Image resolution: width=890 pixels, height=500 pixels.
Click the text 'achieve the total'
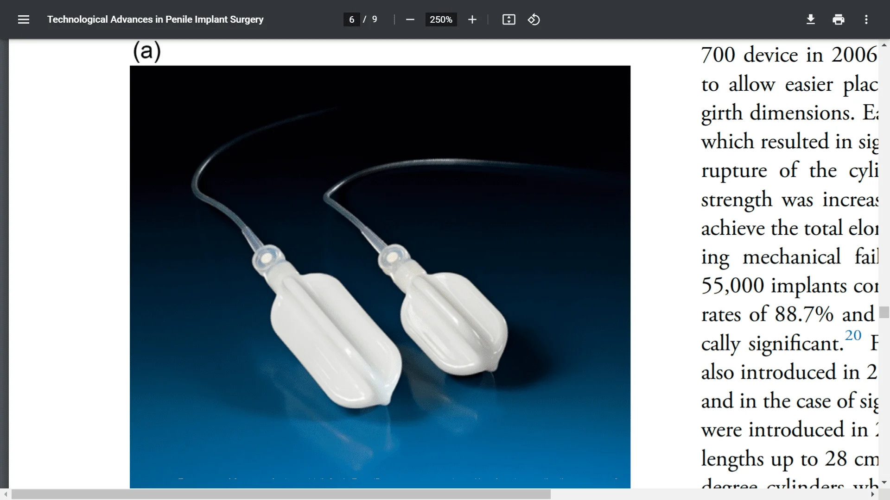(772, 228)
